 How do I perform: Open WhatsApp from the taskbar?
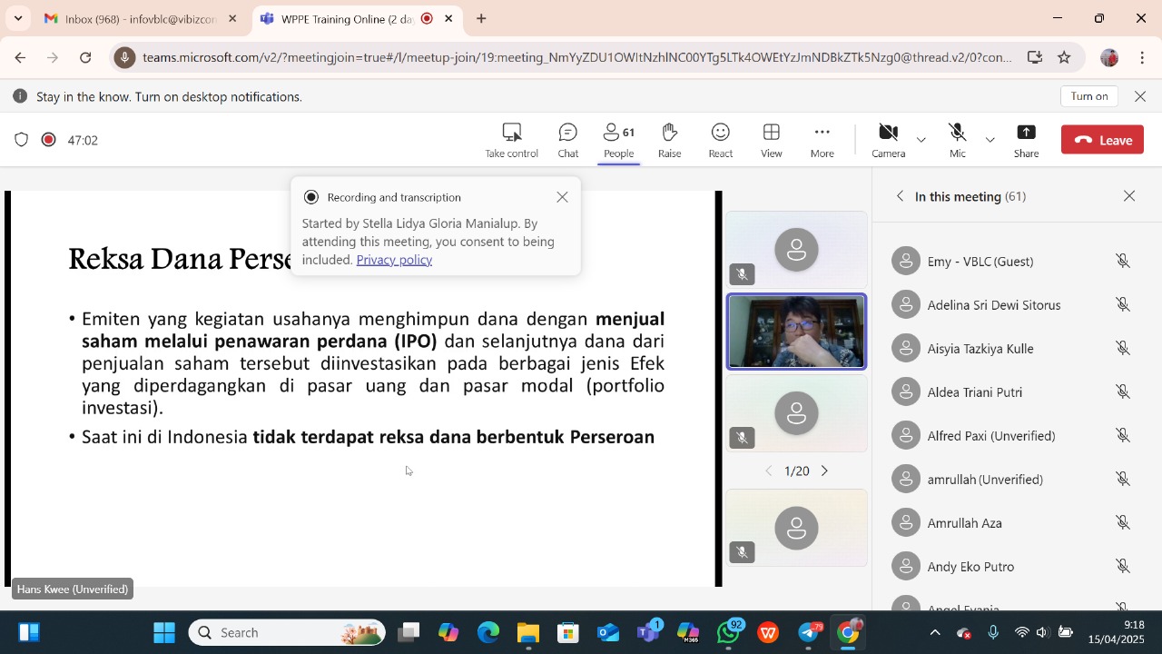[728, 632]
